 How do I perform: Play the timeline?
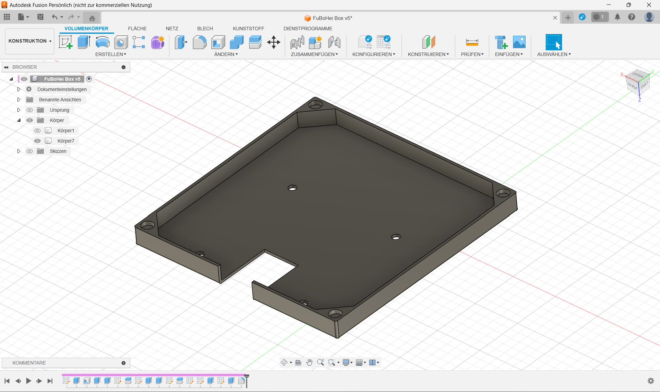(29, 381)
